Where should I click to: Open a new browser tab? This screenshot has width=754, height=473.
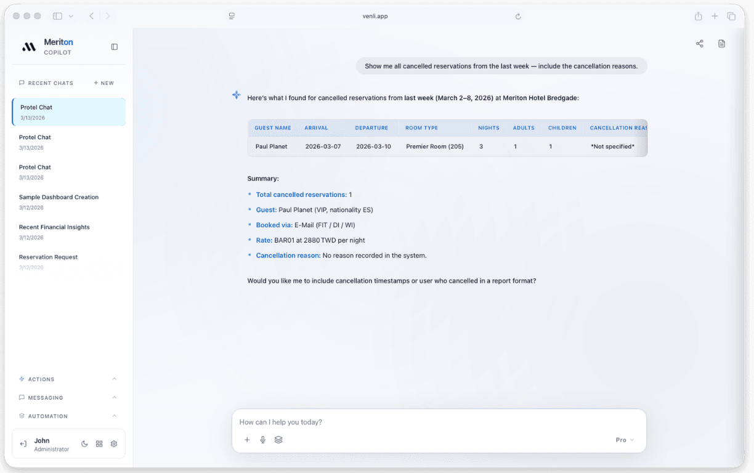point(715,16)
